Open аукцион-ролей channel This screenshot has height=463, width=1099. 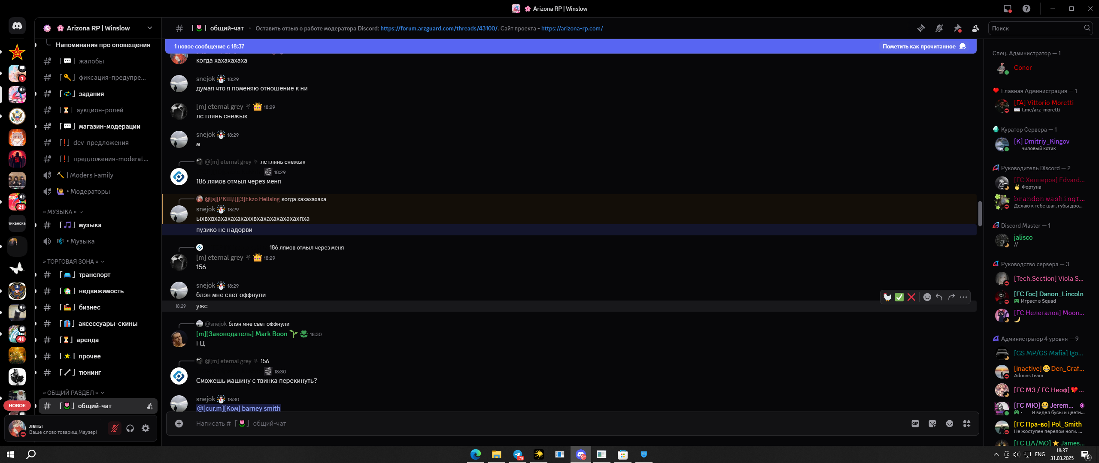coord(98,110)
